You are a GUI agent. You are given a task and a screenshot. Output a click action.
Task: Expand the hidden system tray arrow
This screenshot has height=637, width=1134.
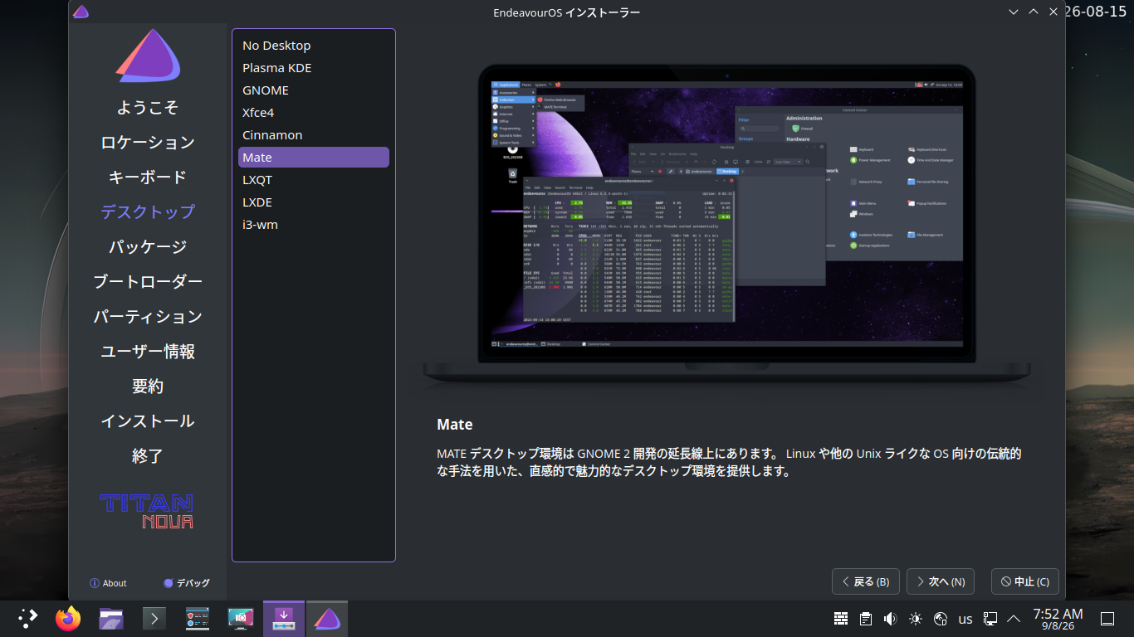[1014, 619]
